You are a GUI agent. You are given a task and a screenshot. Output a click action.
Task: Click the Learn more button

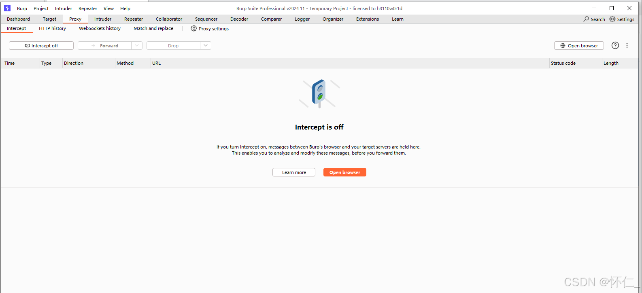294,172
